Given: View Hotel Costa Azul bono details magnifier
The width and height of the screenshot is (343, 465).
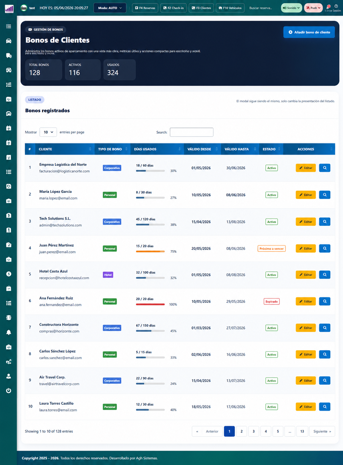Looking at the screenshot, I should pyautogui.click(x=325, y=275).
